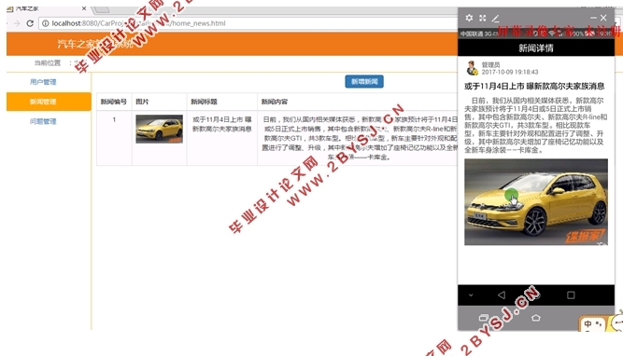This screenshot has height=356, width=623.
Task: Close the 汽车之家 browser tab
Action: (84, 8)
